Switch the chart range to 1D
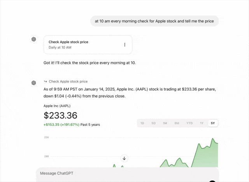 click(142, 123)
